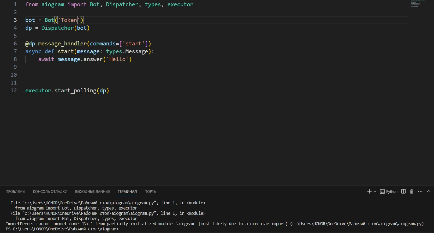Click line number 7 in gutter
The height and width of the screenshot is (233, 434).
pyautogui.click(x=15, y=51)
